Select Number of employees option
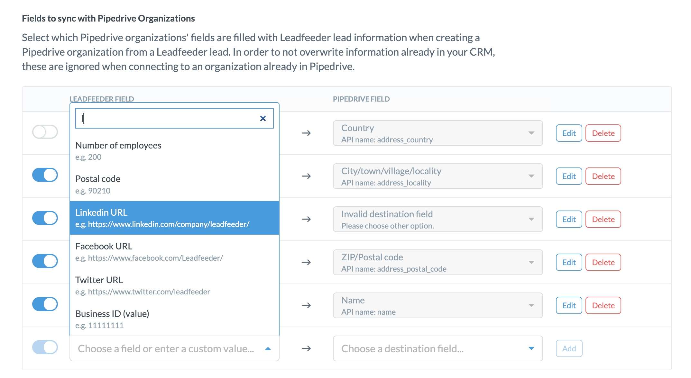 pyautogui.click(x=174, y=151)
